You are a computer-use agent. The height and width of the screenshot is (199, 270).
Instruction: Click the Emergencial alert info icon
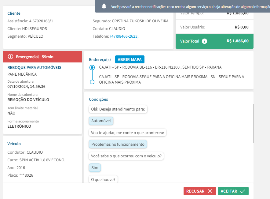click(x=10, y=57)
